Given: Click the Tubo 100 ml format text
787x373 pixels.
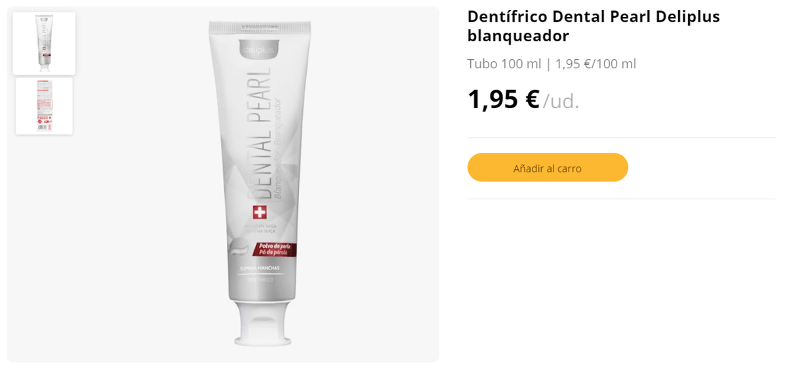Looking at the screenshot, I should tap(504, 64).
